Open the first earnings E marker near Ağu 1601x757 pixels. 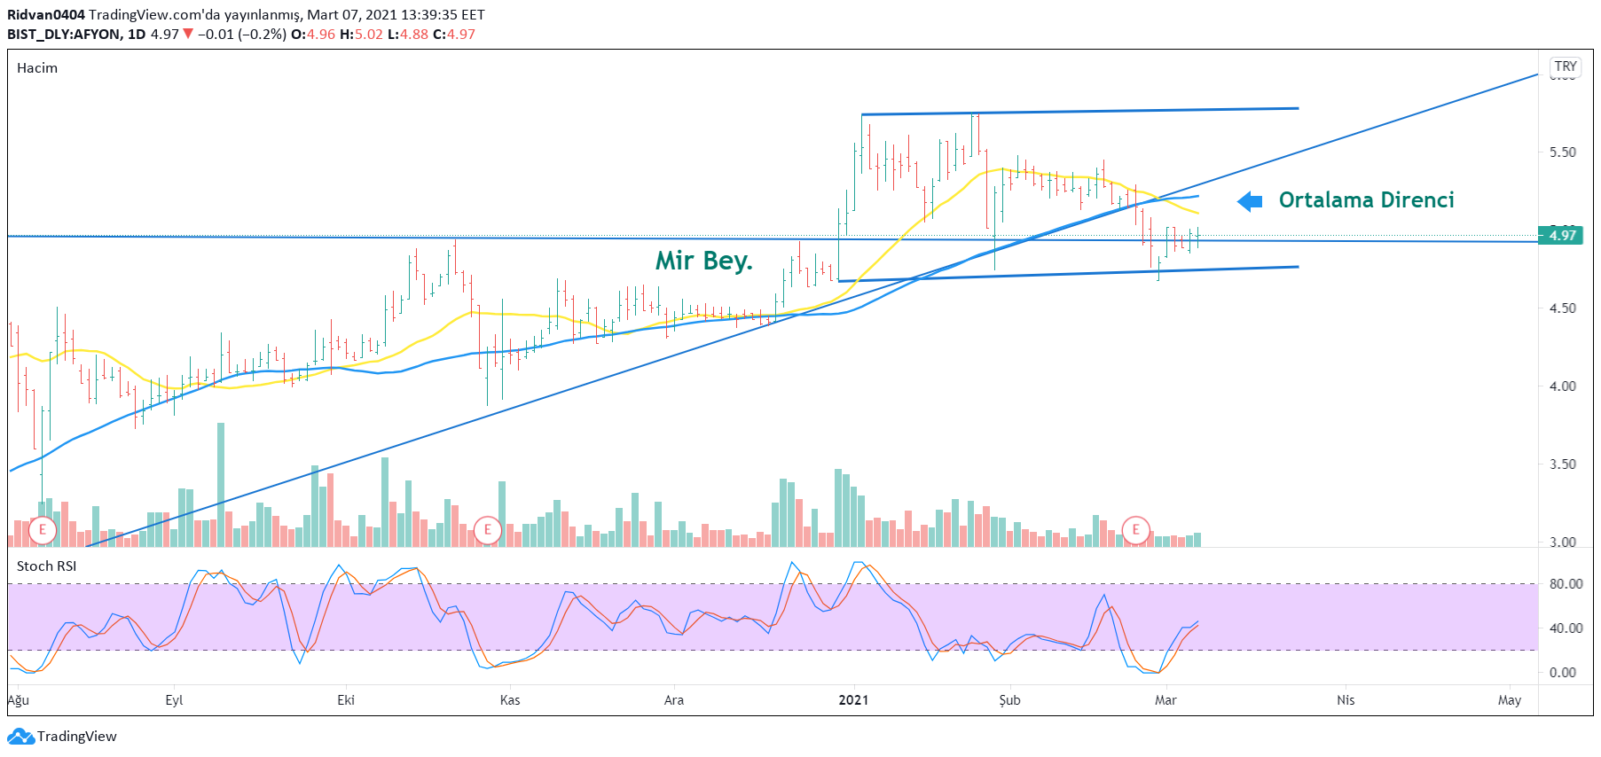42,530
